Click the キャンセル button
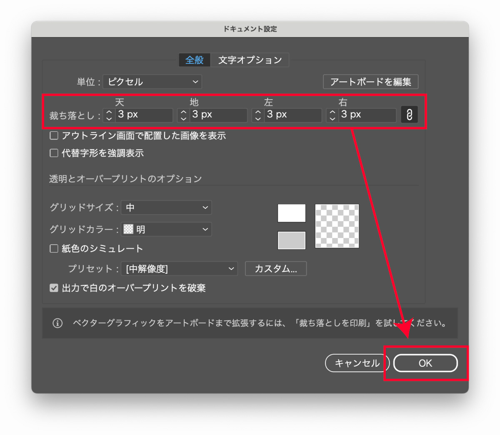500x435 pixels. tap(357, 363)
